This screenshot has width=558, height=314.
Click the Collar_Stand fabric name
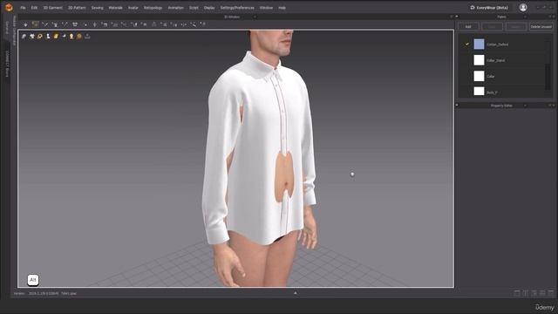(x=496, y=60)
